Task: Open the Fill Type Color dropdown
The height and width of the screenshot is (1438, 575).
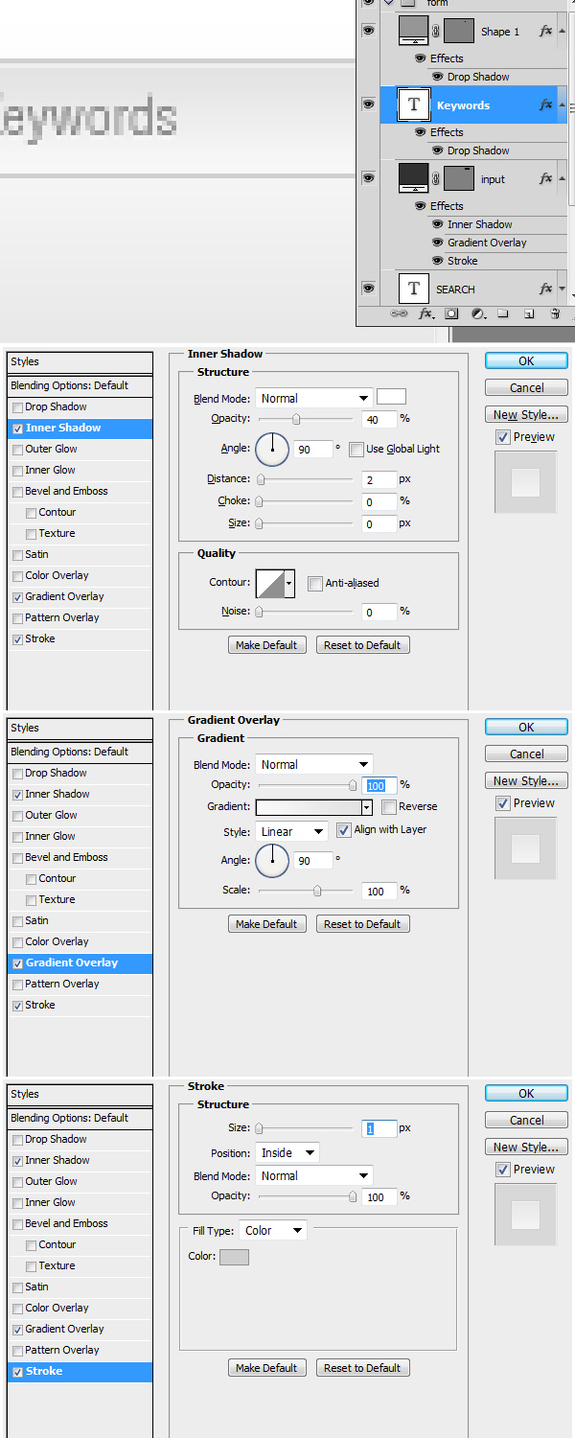Action: click(273, 1230)
